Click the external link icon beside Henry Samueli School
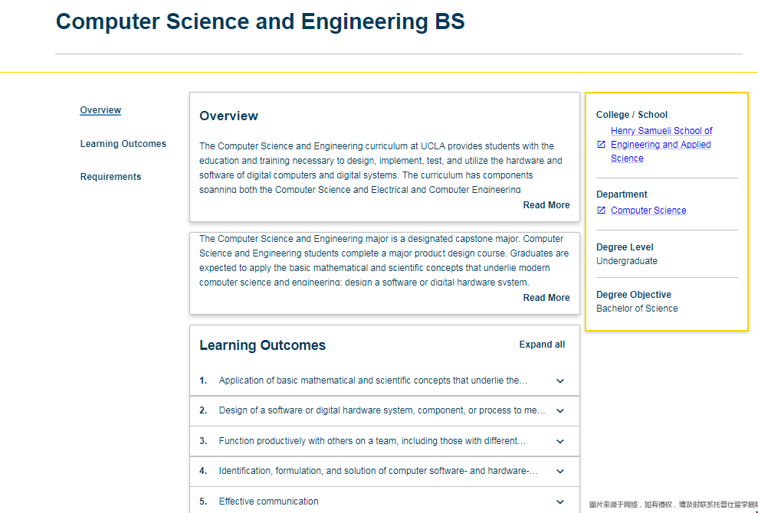The height and width of the screenshot is (513, 758). (601, 145)
